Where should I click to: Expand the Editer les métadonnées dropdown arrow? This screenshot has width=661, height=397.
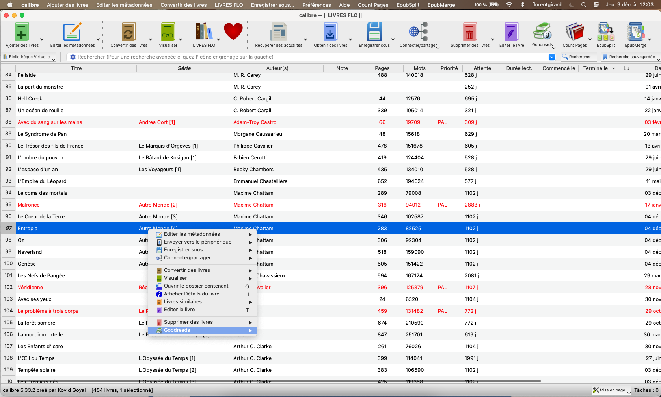98,39
